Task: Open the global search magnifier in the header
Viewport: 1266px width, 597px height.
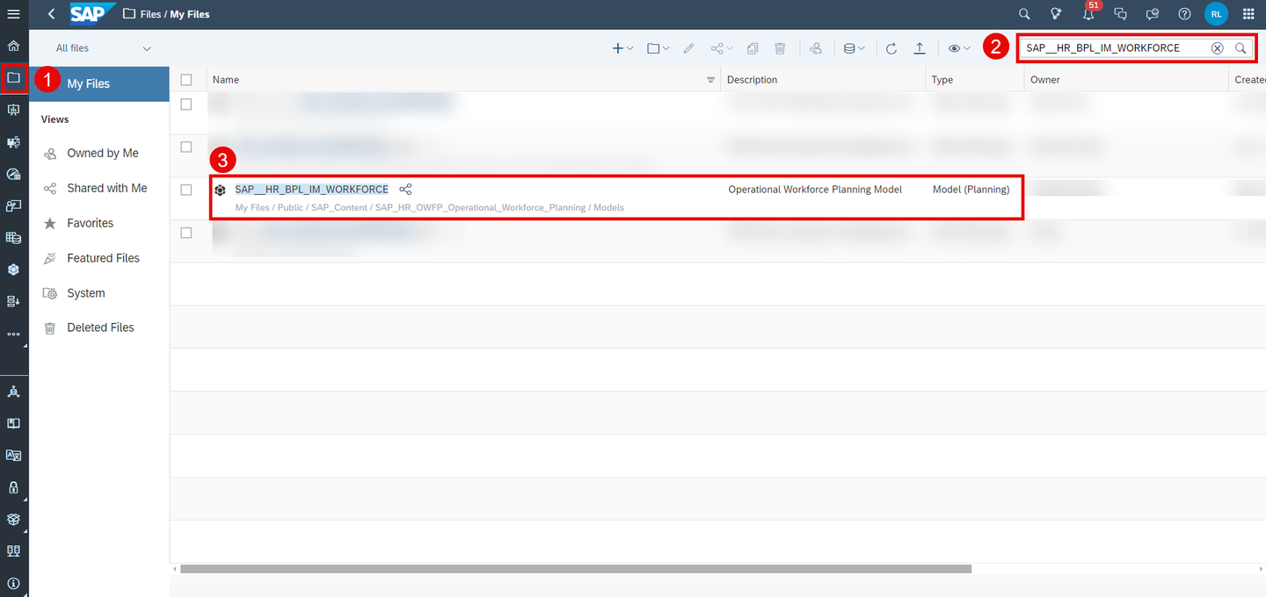Action: 1024,14
